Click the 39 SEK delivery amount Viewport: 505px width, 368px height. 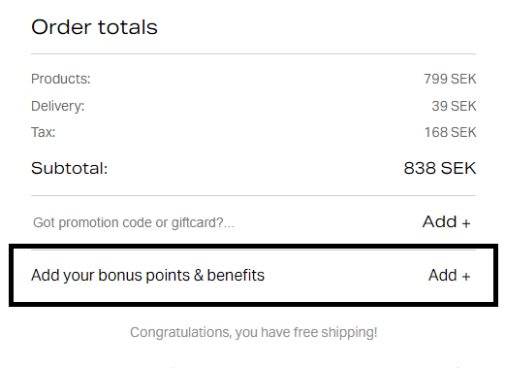[454, 106]
